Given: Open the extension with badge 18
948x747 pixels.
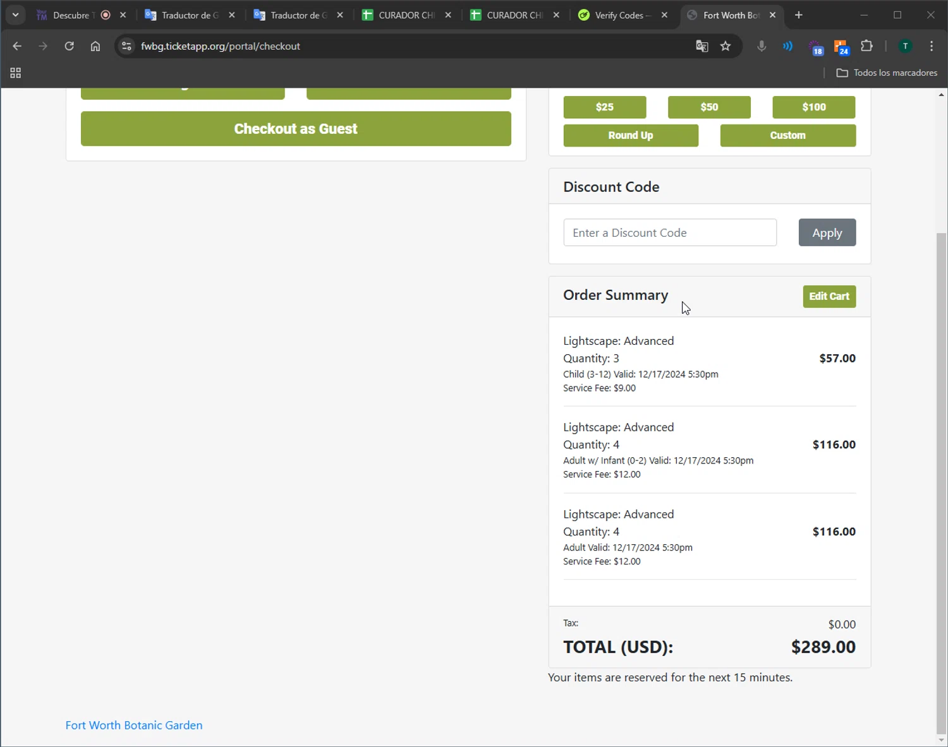Looking at the screenshot, I should point(815,47).
